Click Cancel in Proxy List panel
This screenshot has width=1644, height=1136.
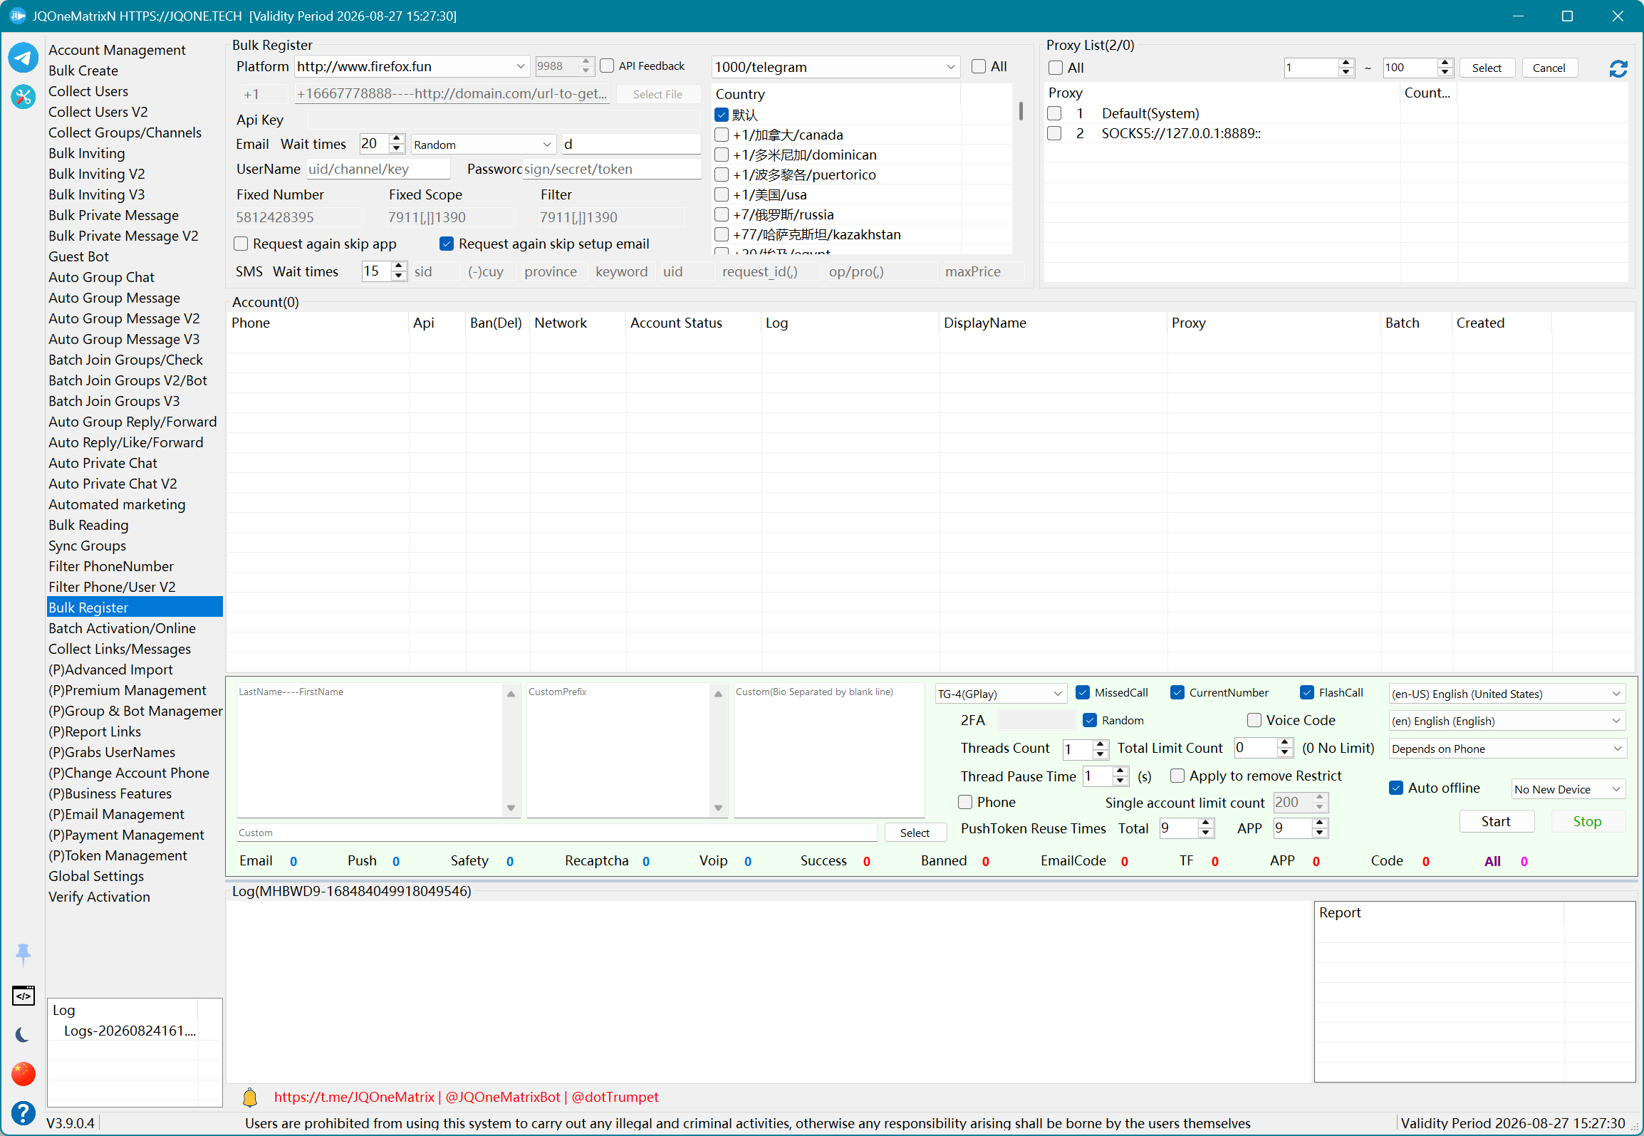tap(1549, 68)
